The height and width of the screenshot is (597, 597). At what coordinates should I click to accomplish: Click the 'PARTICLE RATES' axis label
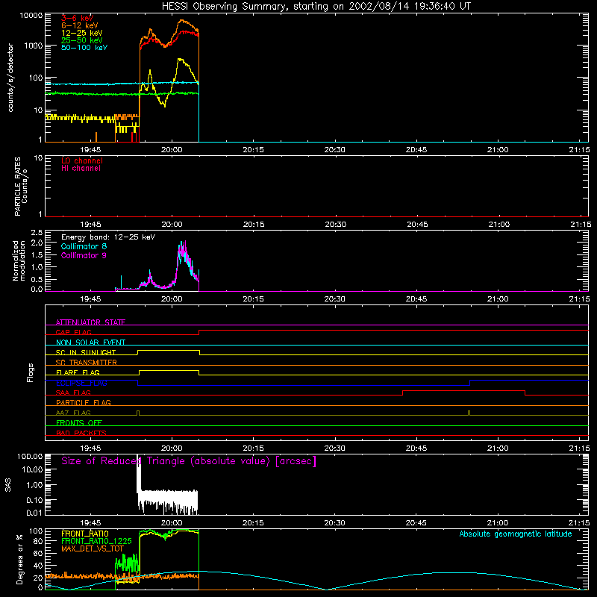pyautogui.click(x=17, y=187)
